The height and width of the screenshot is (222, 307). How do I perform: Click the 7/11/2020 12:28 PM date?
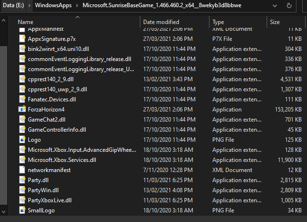click(168, 170)
